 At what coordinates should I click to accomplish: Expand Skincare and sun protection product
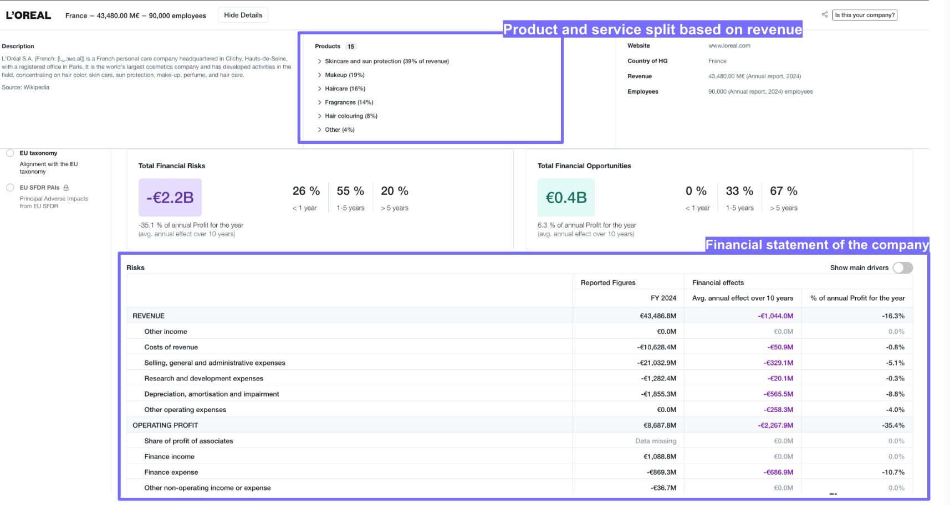click(x=320, y=61)
